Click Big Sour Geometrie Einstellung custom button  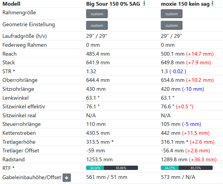pos(97,25)
